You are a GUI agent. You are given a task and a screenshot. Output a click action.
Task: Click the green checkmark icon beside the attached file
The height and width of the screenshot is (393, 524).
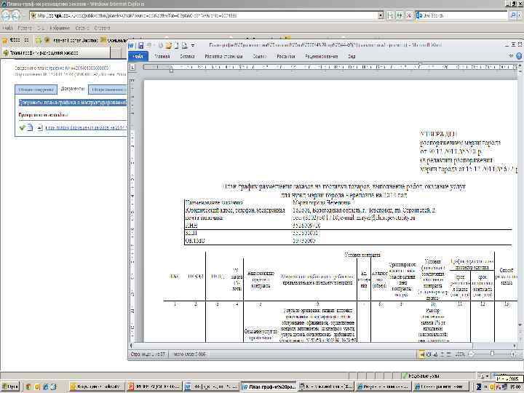coord(23,127)
